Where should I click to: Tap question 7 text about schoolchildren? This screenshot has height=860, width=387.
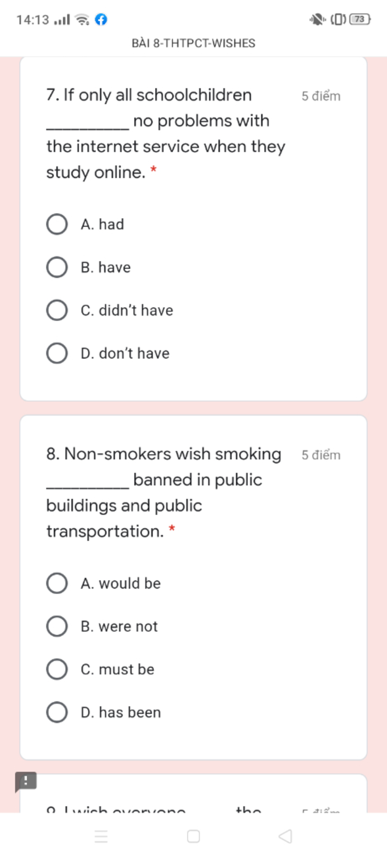point(166,133)
